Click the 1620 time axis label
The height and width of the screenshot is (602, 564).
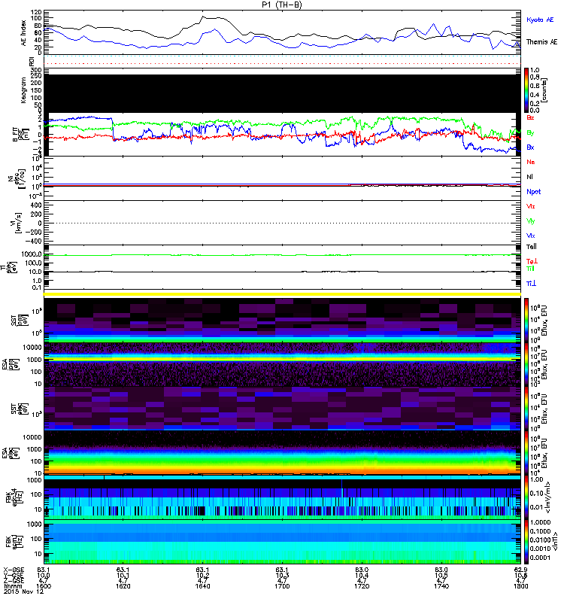pos(123,586)
